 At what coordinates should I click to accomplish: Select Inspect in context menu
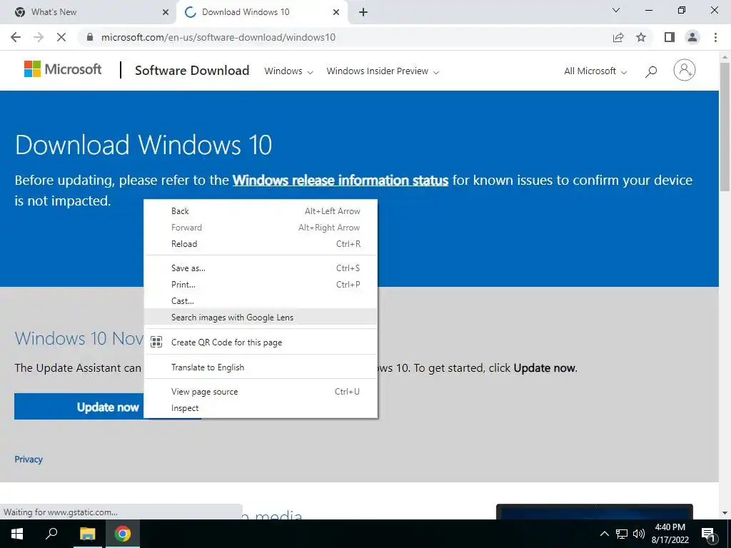coord(261,407)
